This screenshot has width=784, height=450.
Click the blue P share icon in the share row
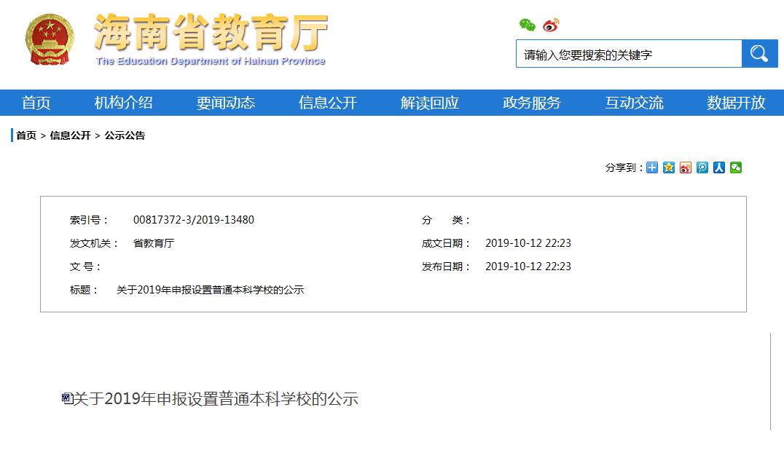pos(703,167)
